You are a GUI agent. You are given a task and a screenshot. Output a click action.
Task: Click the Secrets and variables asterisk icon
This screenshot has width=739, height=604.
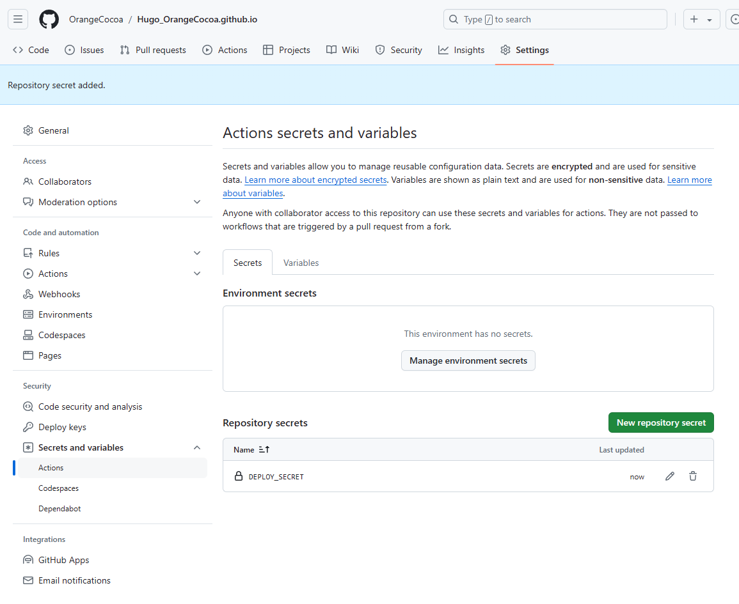28,447
